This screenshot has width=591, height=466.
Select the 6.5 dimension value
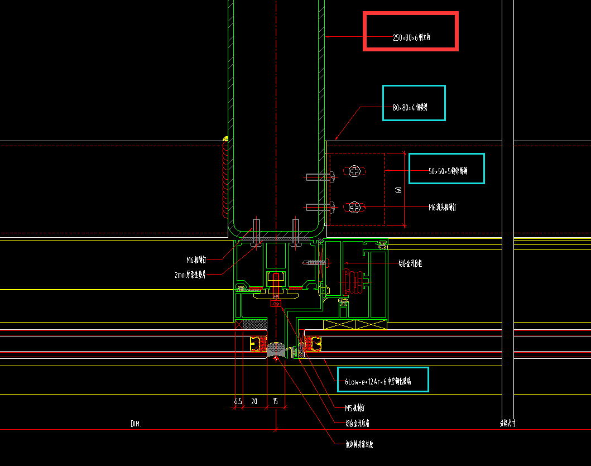[238, 401]
